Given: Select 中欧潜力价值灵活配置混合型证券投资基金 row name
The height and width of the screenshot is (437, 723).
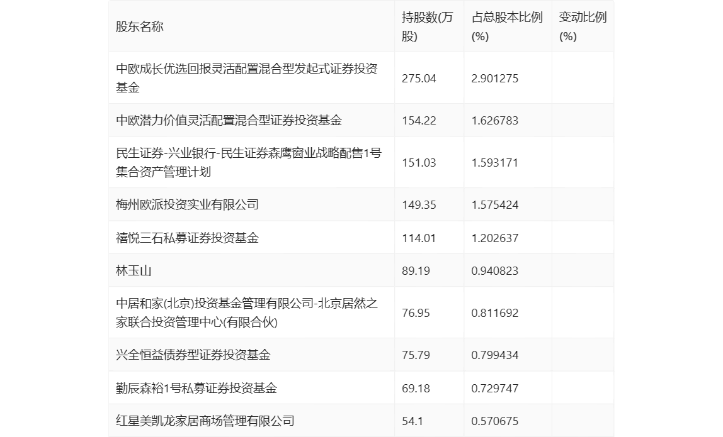Looking at the screenshot, I should 229,120.
